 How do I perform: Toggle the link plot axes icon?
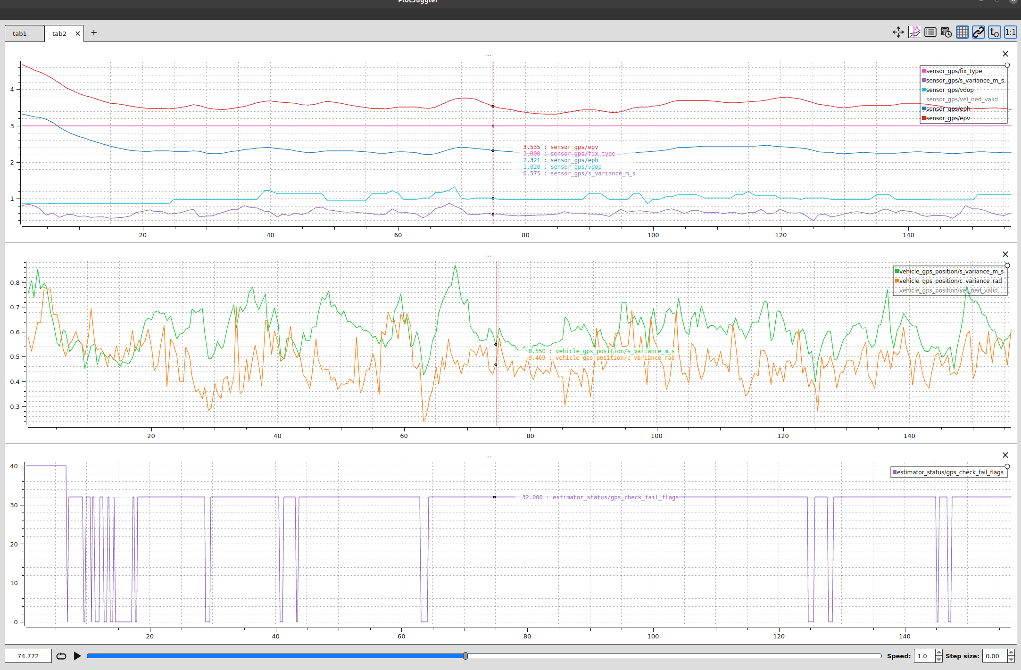[978, 32]
